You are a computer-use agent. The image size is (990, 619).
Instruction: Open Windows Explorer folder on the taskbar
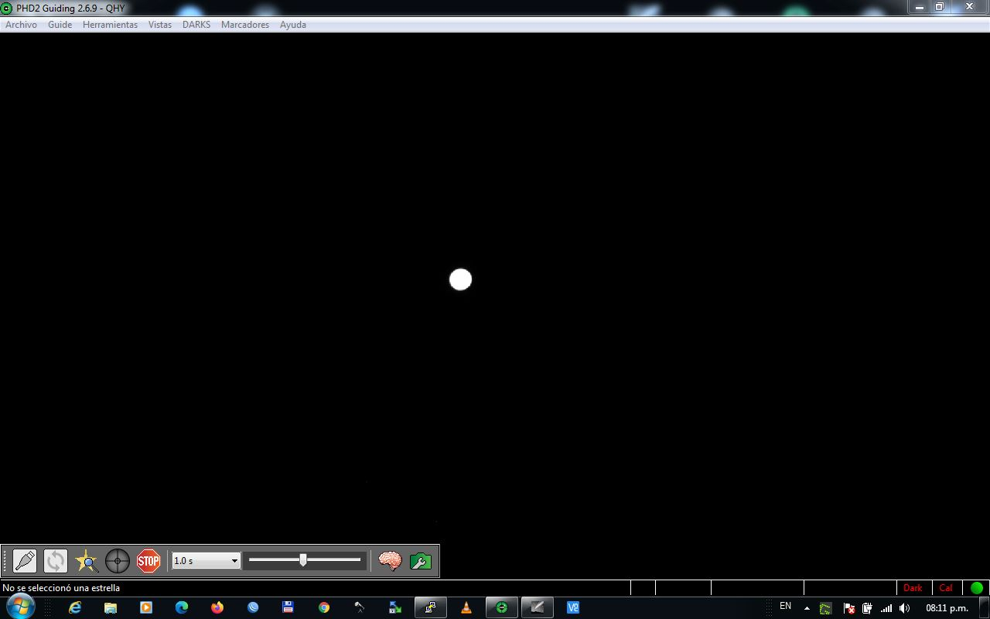(x=111, y=607)
